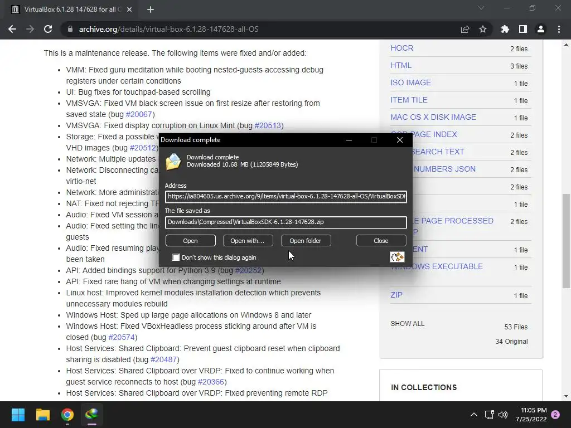Click the scrollbar down arrow

tap(566, 396)
